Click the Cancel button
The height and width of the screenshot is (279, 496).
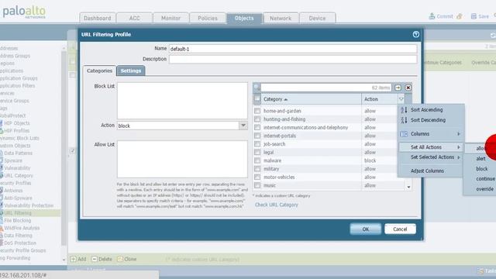point(400,229)
